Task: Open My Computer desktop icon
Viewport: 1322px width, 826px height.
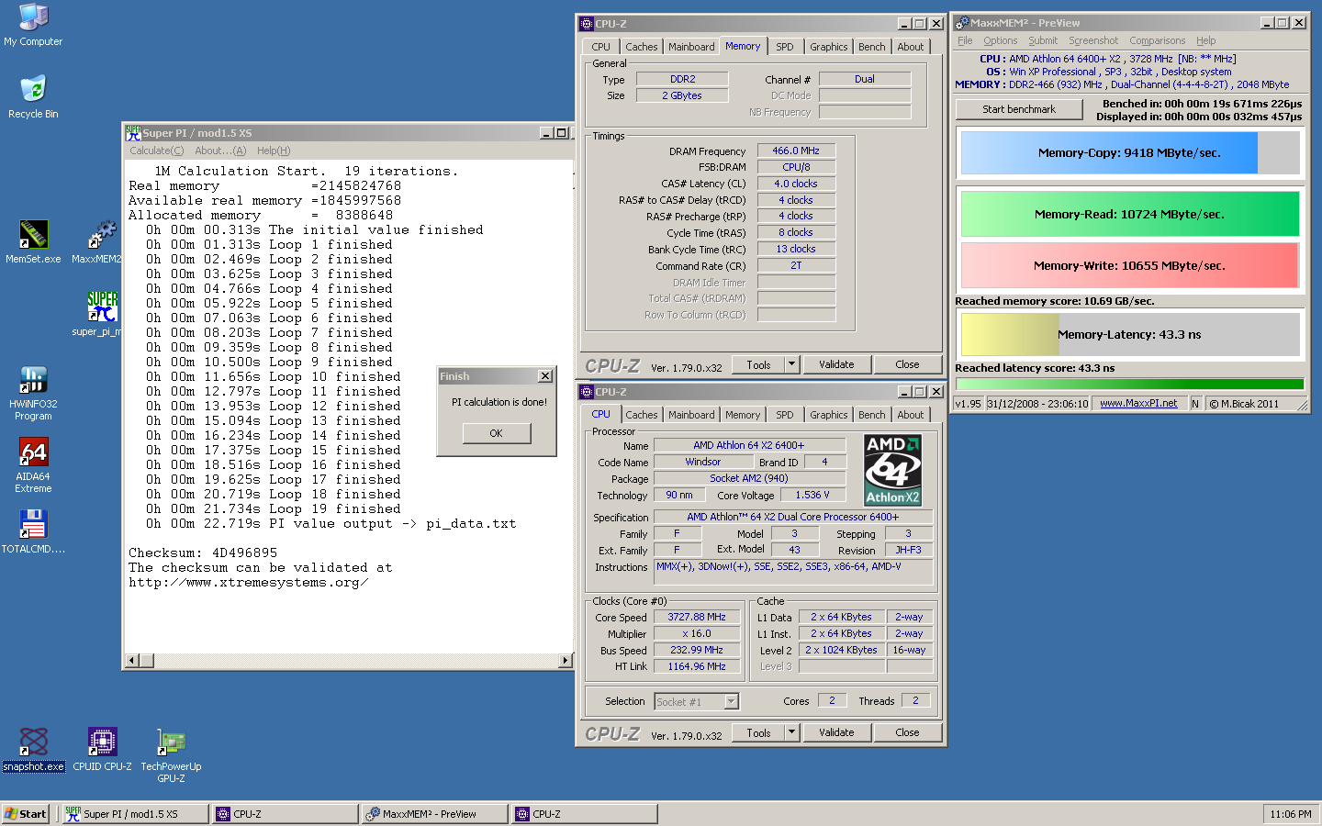Action: (x=33, y=25)
